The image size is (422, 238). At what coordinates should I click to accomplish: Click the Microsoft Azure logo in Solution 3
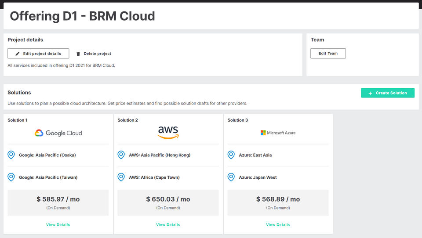point(278,133)
